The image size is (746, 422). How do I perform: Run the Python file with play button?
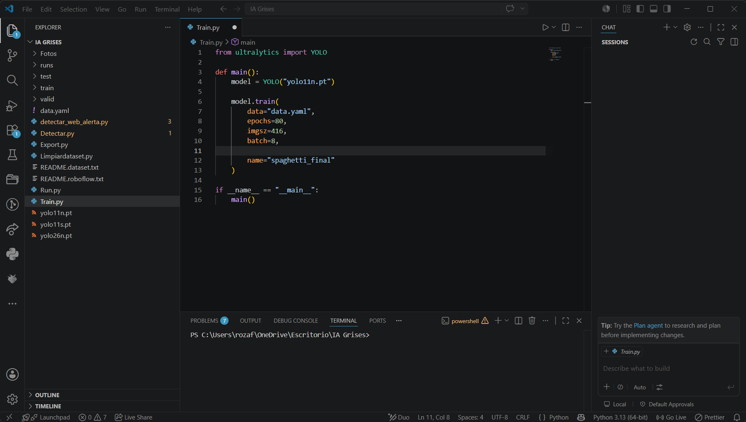coord(545,27)
